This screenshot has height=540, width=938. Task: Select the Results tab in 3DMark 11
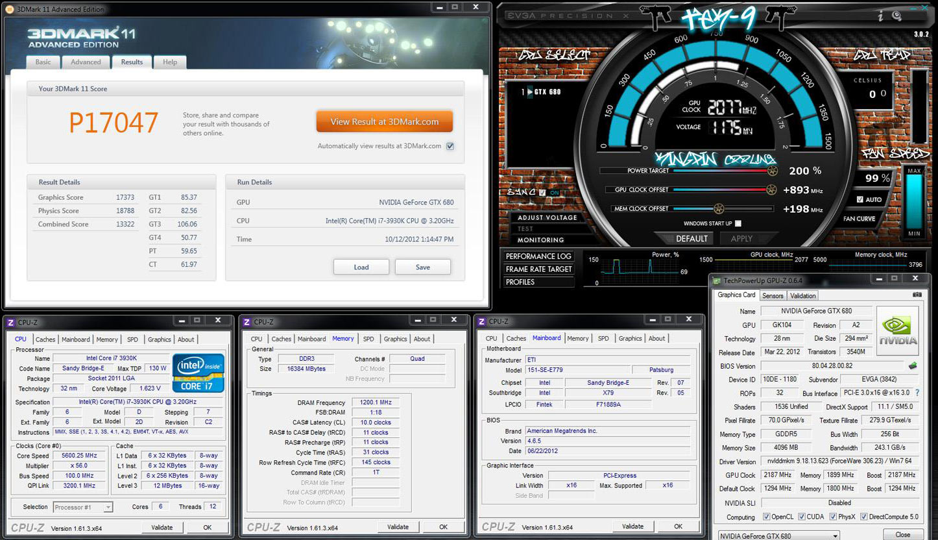(132, 62)
